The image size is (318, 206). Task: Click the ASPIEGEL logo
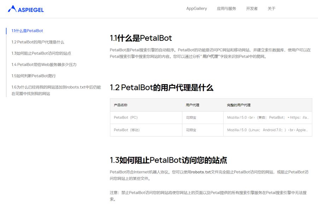tap(26, 9)
